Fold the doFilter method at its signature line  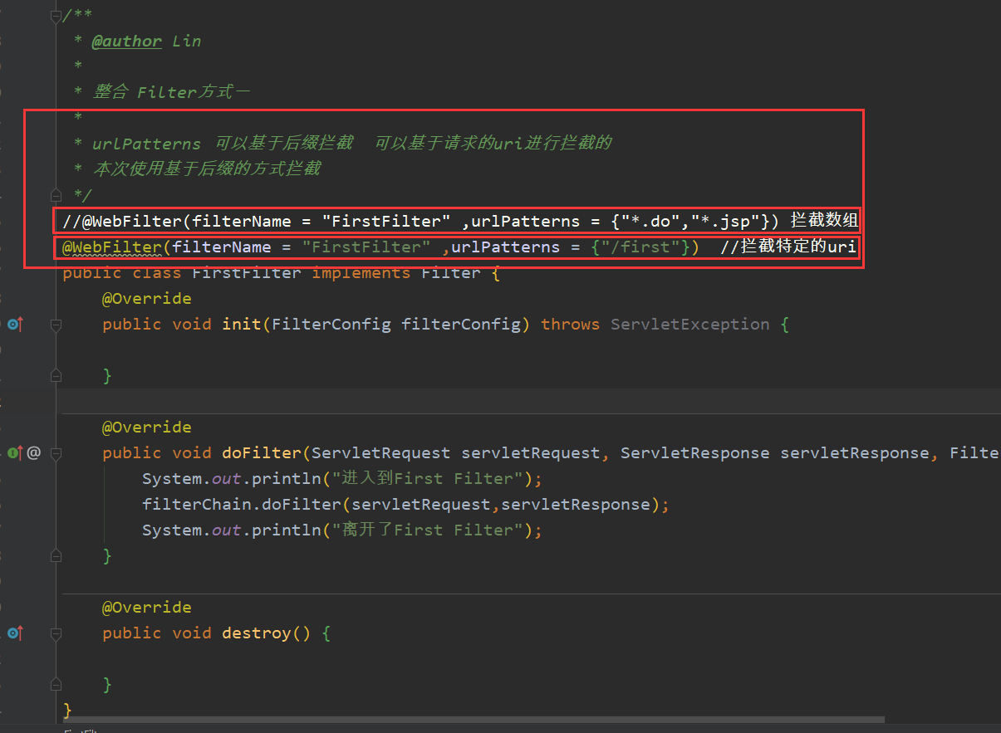(x=56, y=453)
